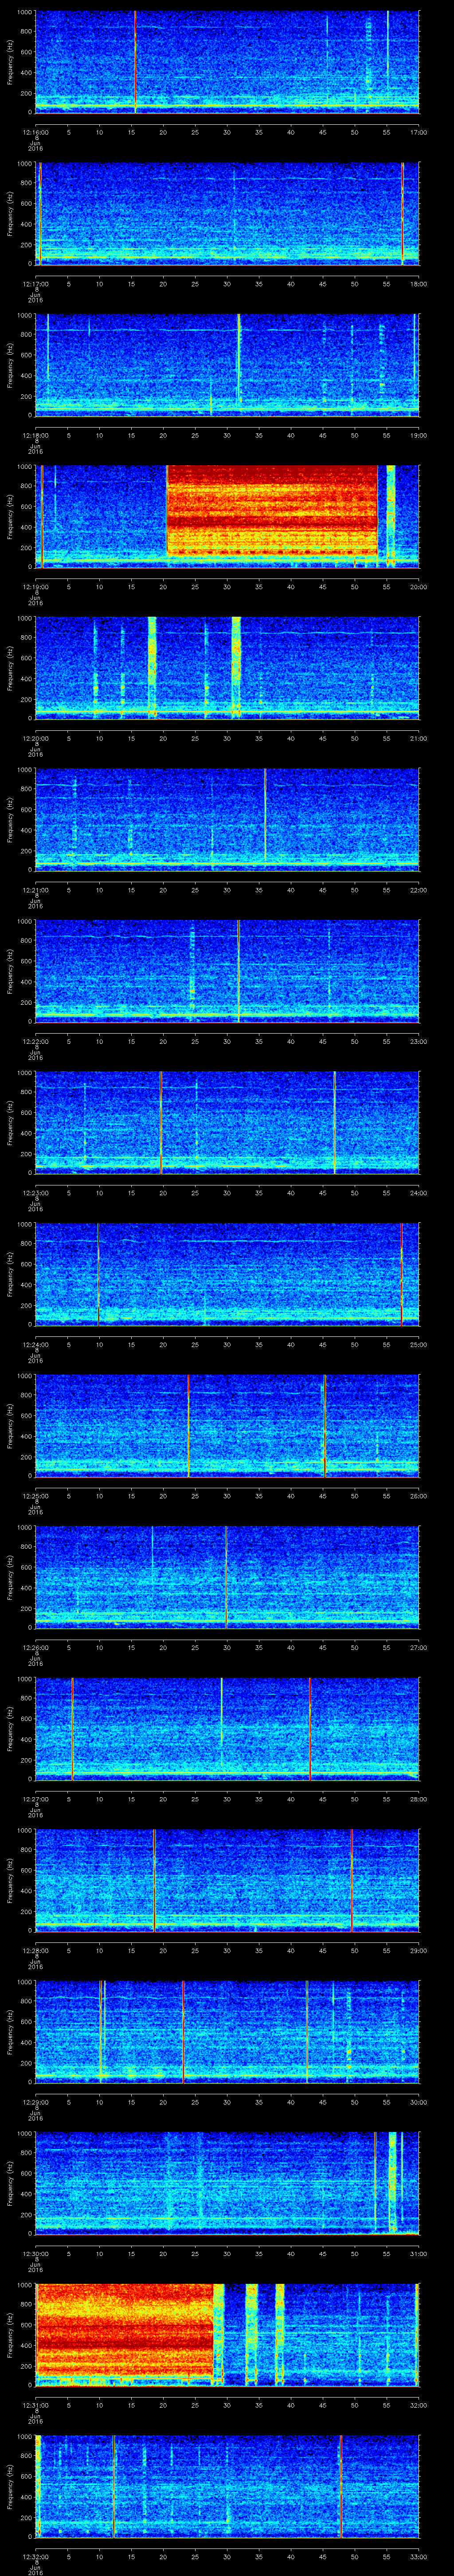Click the "25:00" end time label
Viewport: 454px width, 2576px height.
418,1344
